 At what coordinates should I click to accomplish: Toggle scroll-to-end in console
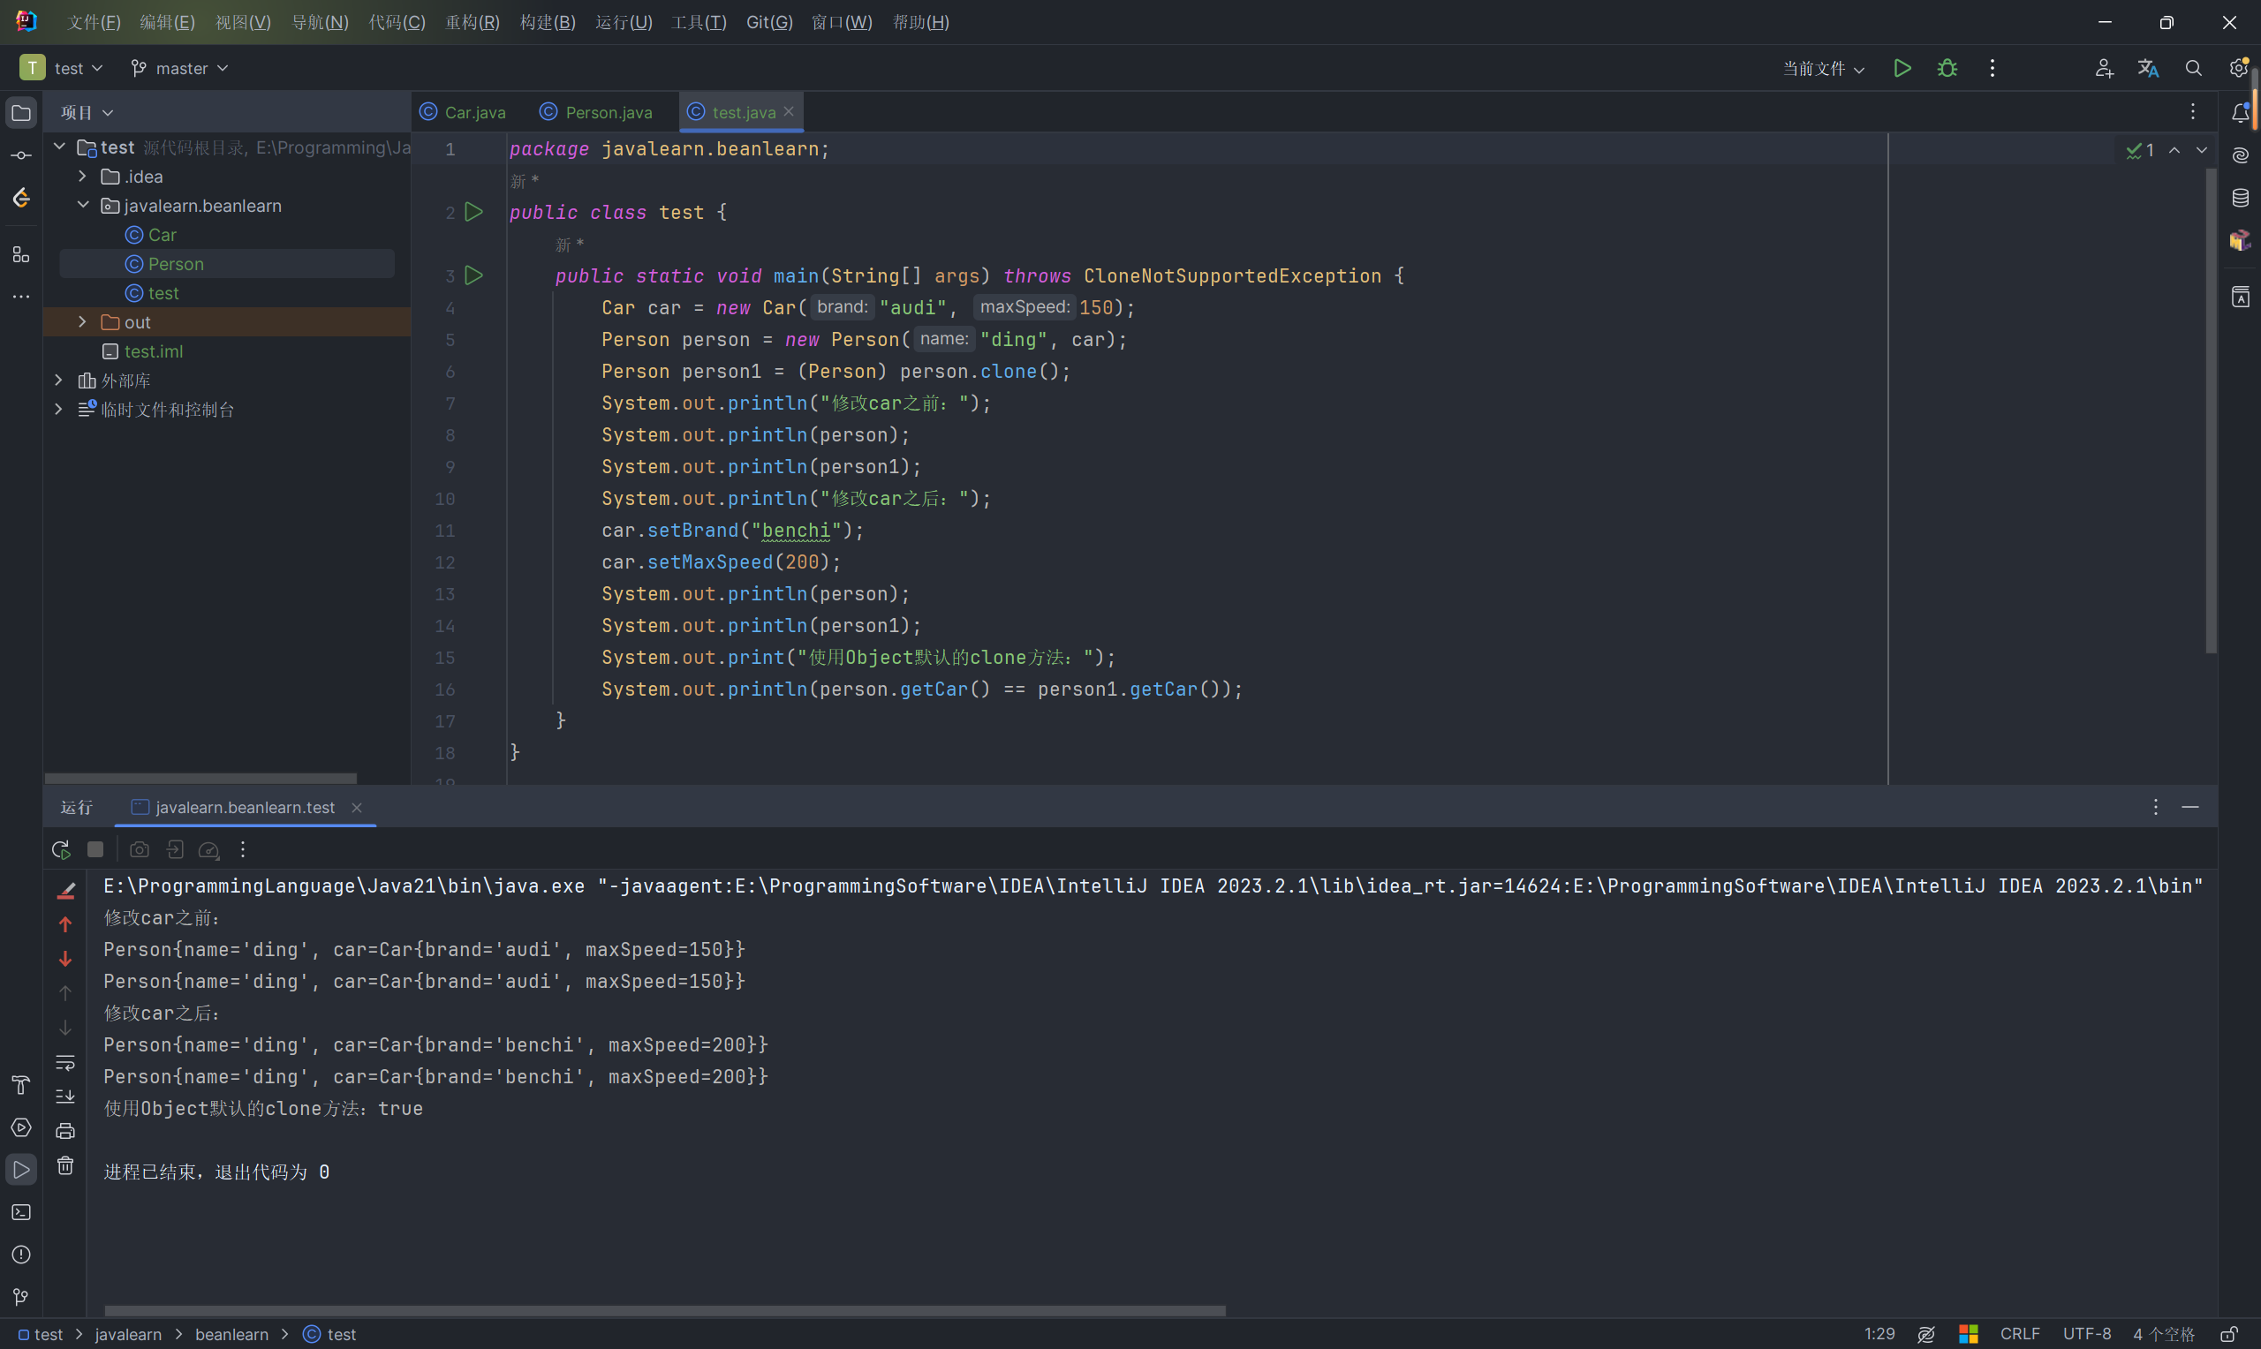pyautogui.click(x=65, y=1097)
